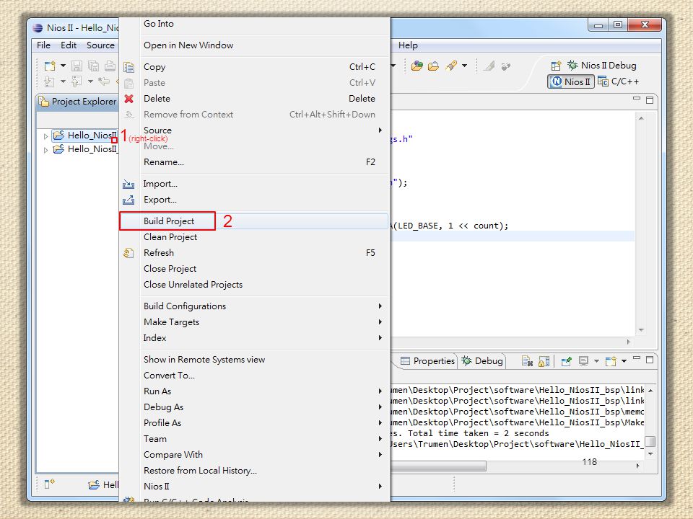Expand the Team submenu
The image size is (693, 519).
255,439
